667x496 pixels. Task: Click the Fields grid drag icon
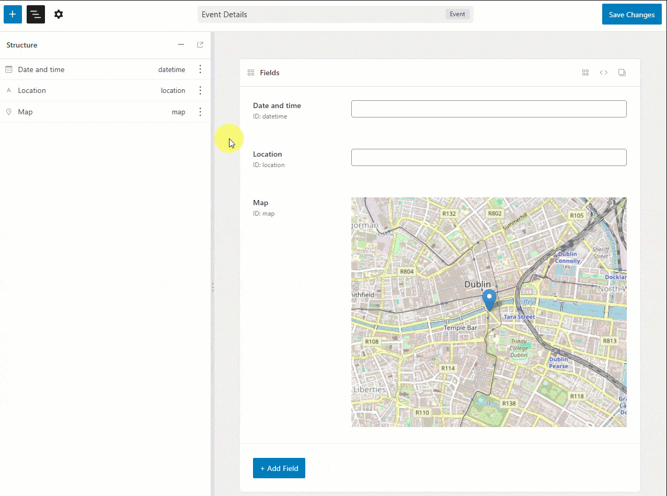pos(251,73)
